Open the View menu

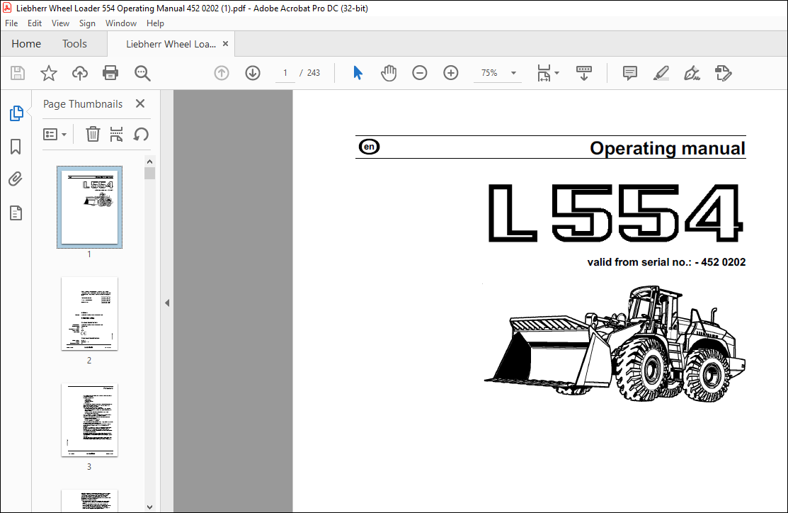click(x=60, y=23)
